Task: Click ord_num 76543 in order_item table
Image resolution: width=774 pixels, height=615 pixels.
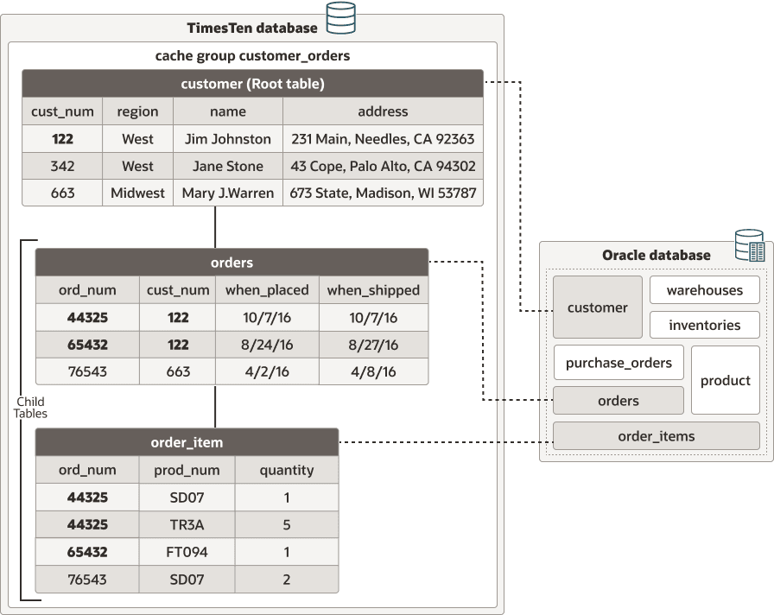Action: tap(87, 579)
